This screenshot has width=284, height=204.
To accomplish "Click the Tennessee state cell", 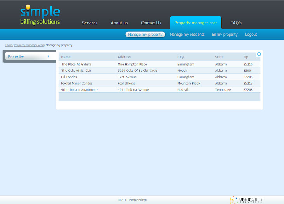I will [x=223, y=90].
